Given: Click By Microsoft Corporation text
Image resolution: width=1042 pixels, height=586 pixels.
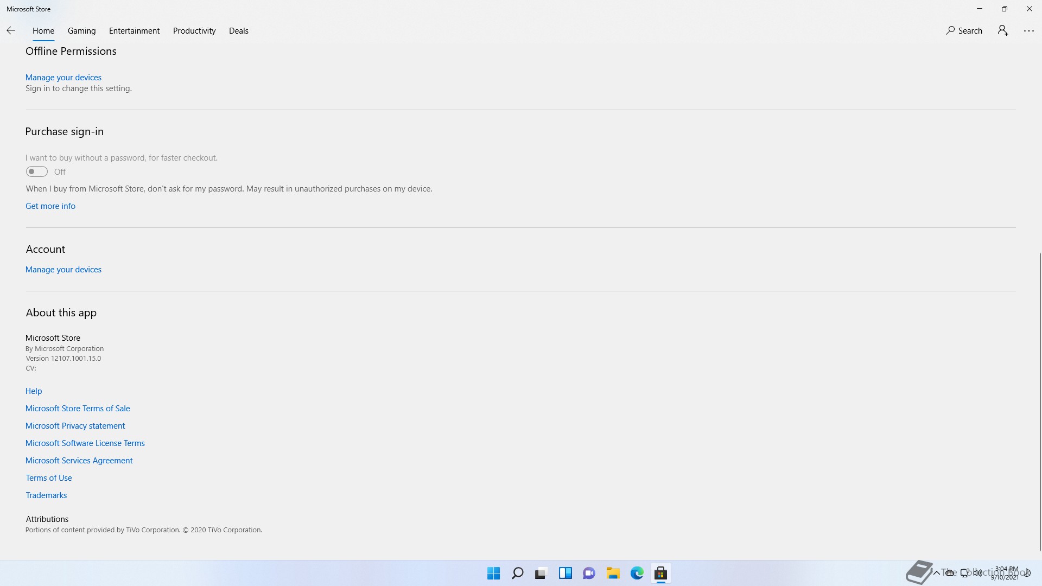Looking at the screenshot, I should coord(65,349).
